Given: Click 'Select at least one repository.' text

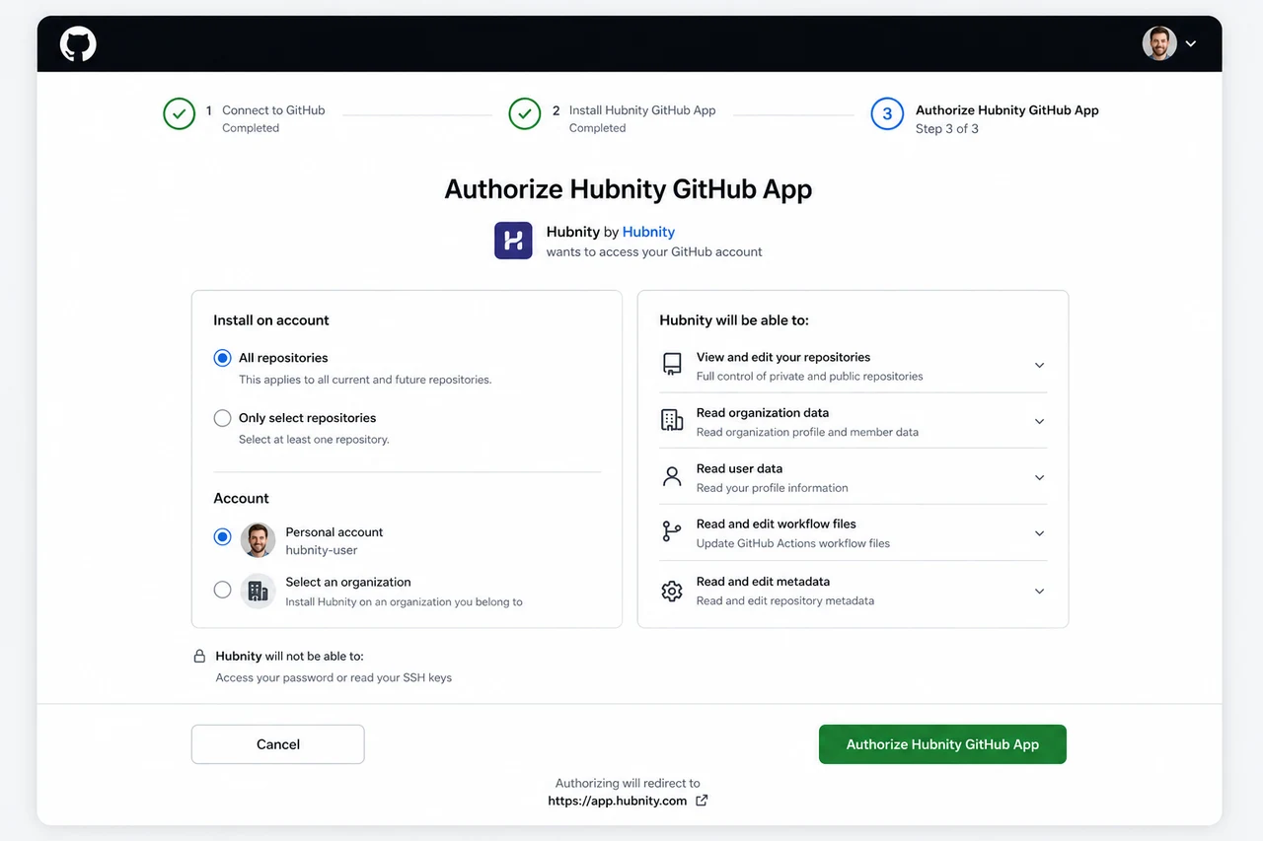Looking at the screenshot, I should click(x=314, y=440).
